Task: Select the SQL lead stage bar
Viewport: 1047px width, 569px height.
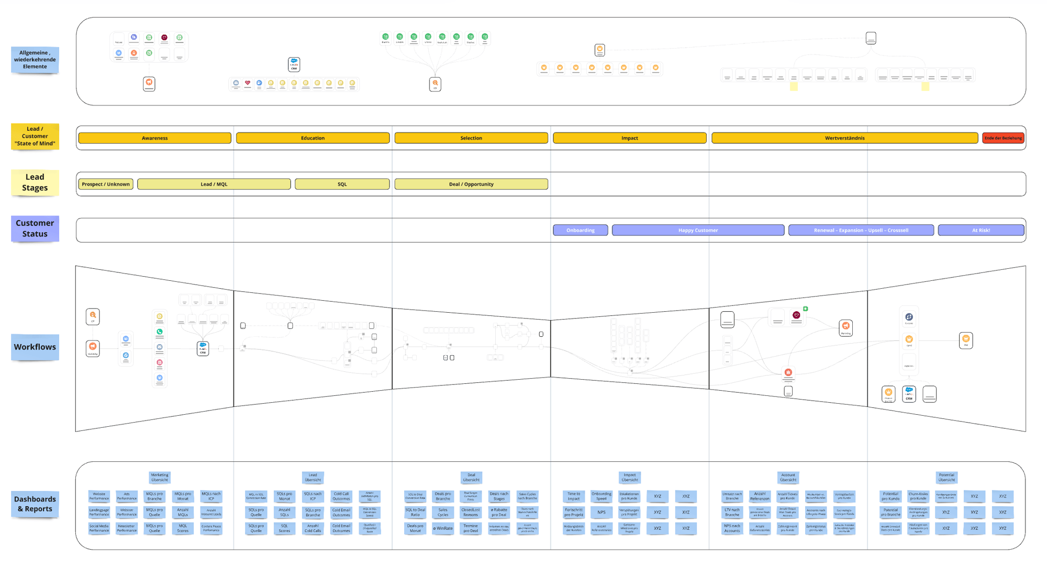Action: tap(342, 184)
